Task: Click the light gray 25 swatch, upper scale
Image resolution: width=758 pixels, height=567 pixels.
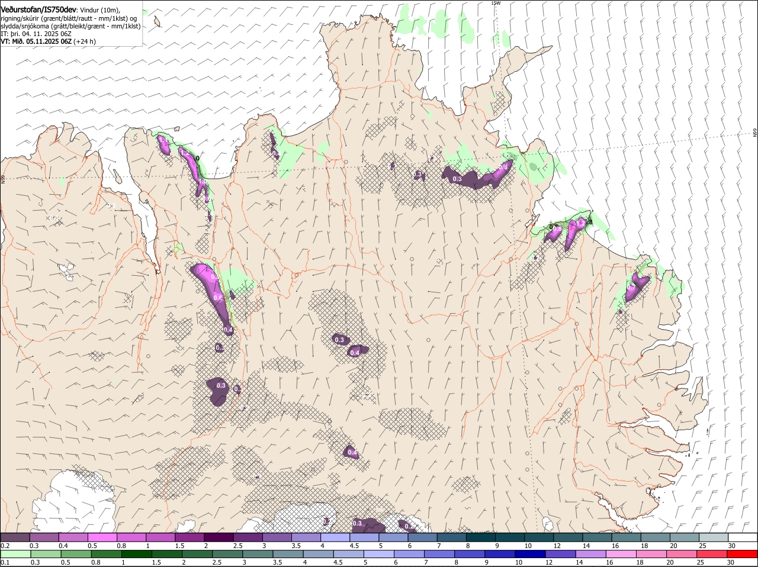Action: pos(714,537)
